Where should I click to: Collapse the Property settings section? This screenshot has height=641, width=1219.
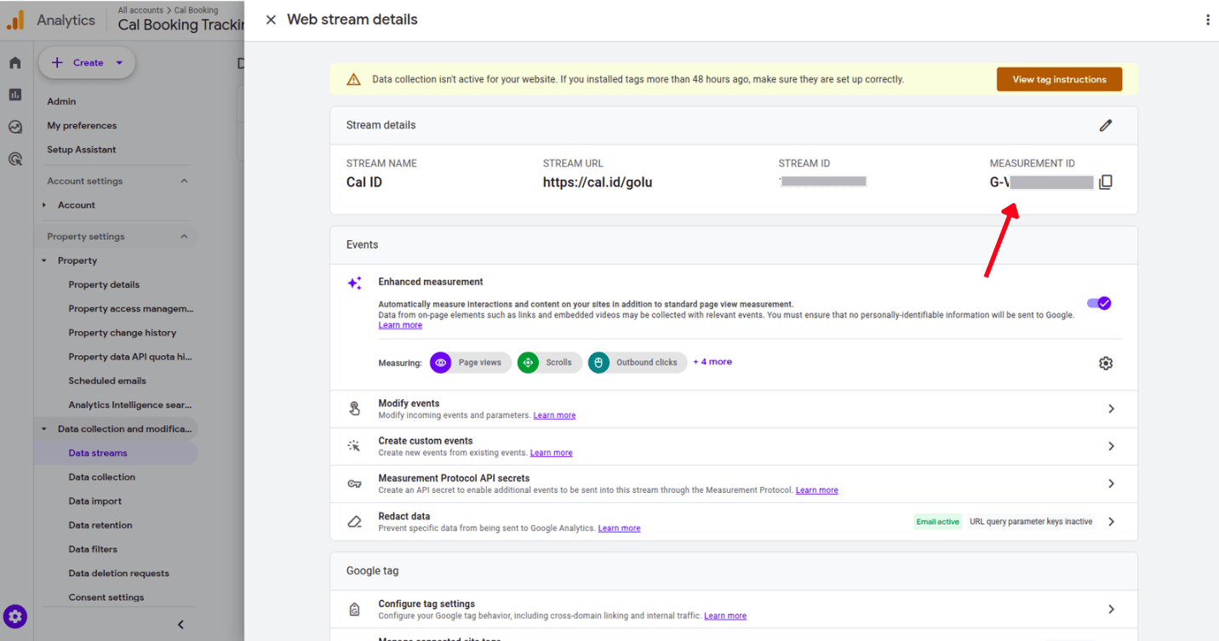[184, 237]
